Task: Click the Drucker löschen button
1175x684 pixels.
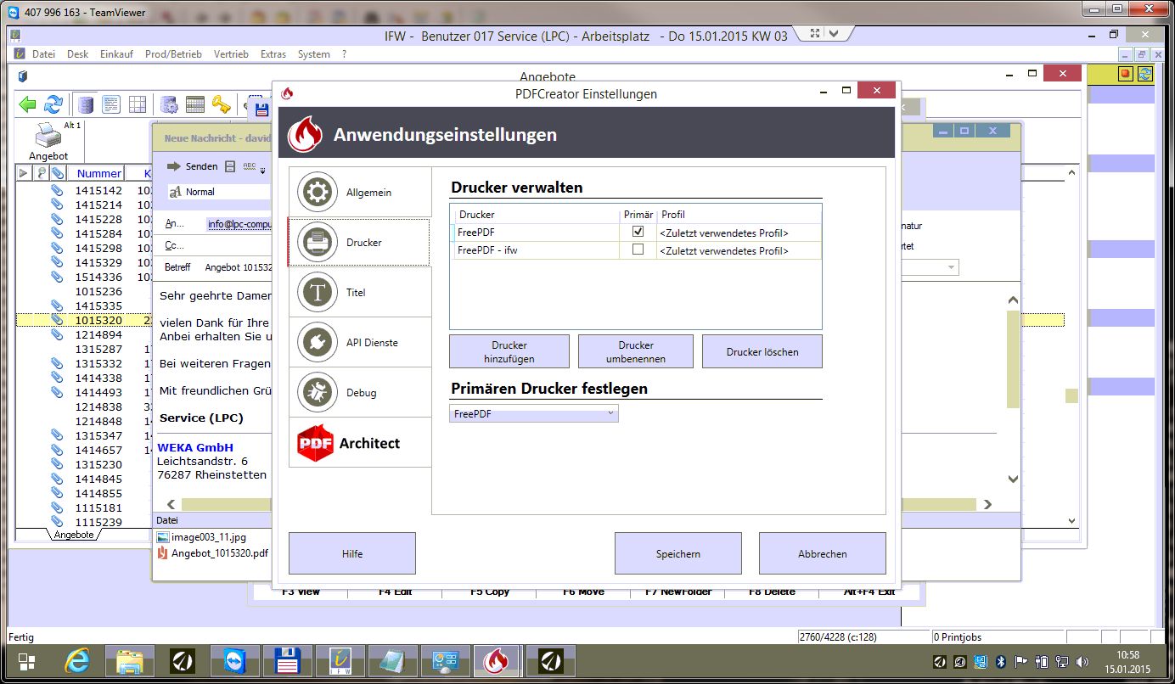Action: (x=762, y=351)
